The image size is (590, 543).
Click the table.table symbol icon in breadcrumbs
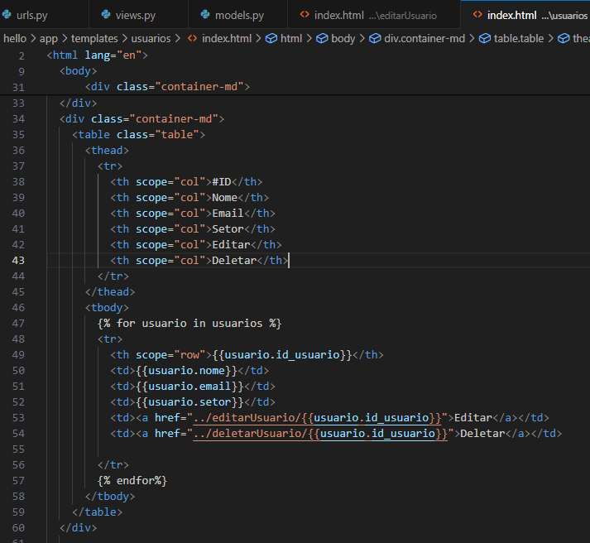click(x=483, y=38)
